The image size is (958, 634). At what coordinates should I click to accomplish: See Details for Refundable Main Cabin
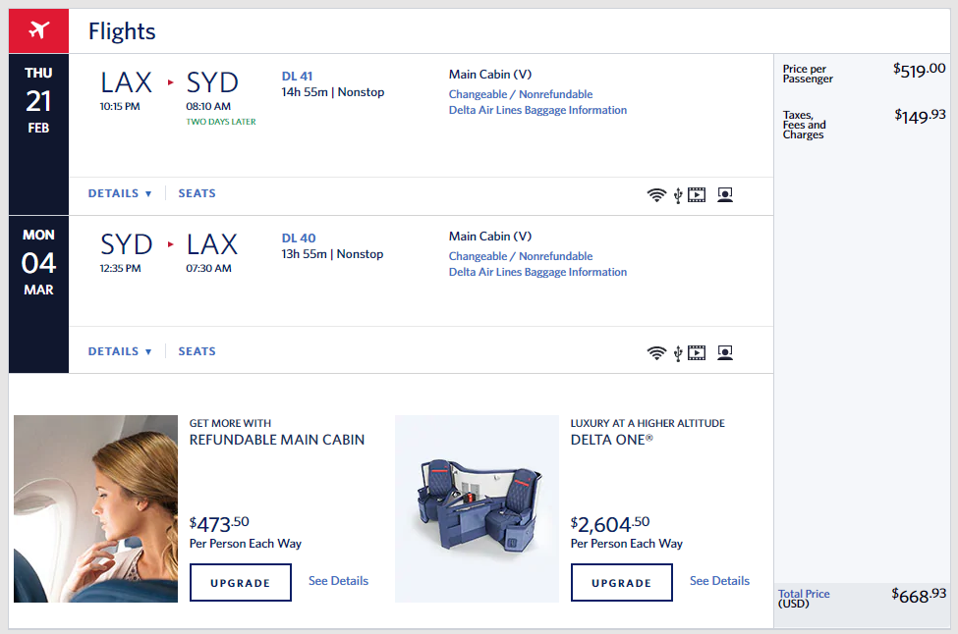(x=338, y=581)
